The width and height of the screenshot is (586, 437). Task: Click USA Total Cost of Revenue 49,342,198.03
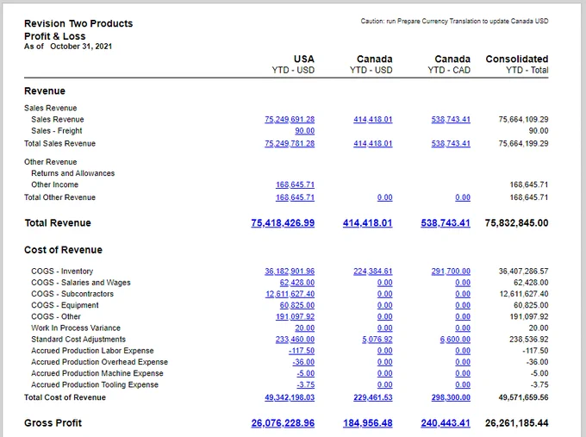tap(290, 397)
